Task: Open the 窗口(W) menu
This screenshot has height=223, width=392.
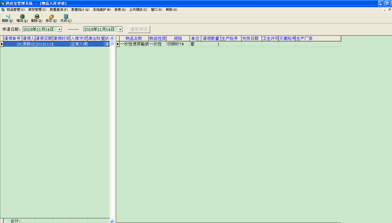Action: point(157,10)
